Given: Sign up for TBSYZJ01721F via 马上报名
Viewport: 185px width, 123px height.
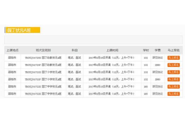Looking at the screenshot, I should coord(174,79).
